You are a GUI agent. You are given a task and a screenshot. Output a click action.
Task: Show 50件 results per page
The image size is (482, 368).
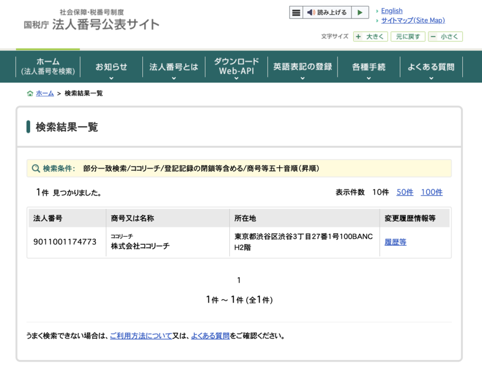(x=405, y=192)
